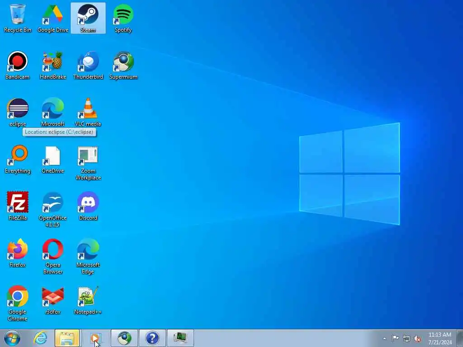
Task: Select the Thunderbird shortcut
Action: 88,65
